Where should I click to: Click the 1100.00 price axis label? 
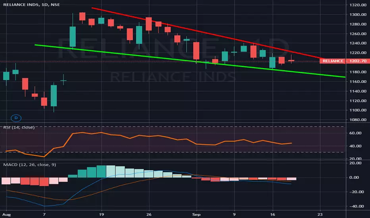click(x=358, y=110)
